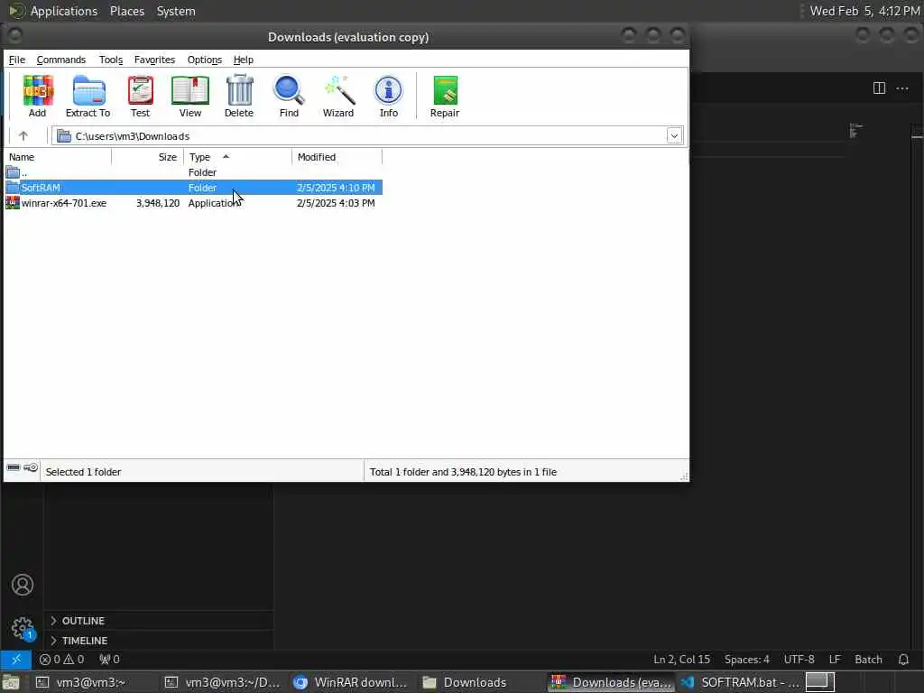Select the winrar-x64-701.exe file name
The height and width of the screenshot is (693, 924).
pos(64,203)
